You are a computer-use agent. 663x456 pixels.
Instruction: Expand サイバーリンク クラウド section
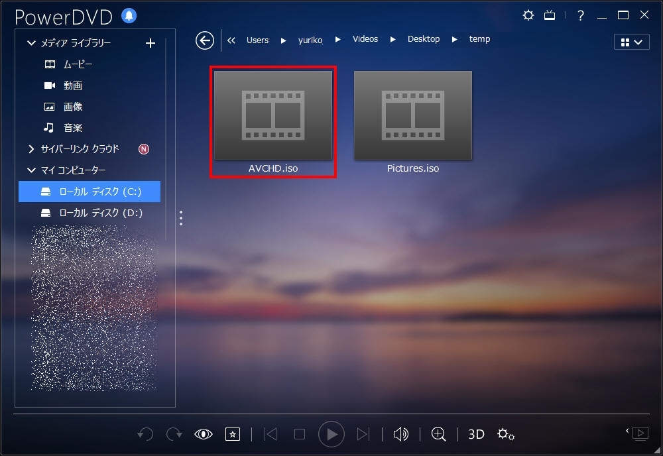point(31,148)
